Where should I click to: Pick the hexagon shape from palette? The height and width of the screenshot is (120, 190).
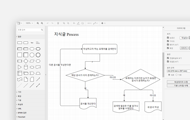pyautogui.click(x=38, y=61)
